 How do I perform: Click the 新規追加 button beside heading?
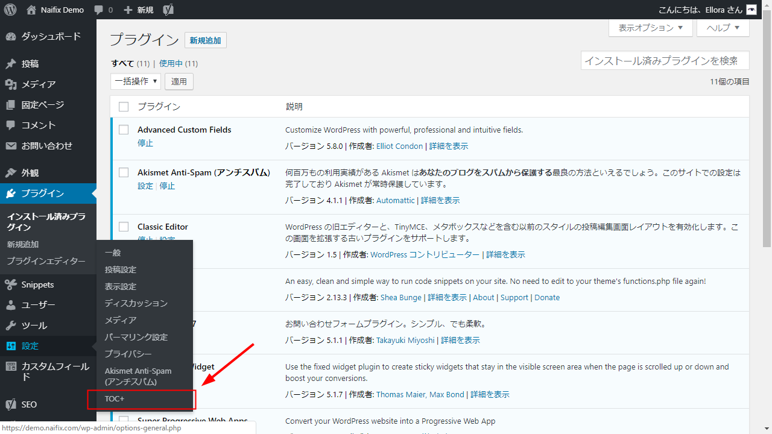click(x=206, y=40)
